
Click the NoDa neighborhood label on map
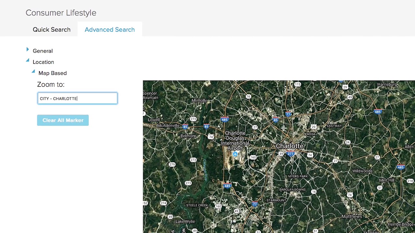311,134
